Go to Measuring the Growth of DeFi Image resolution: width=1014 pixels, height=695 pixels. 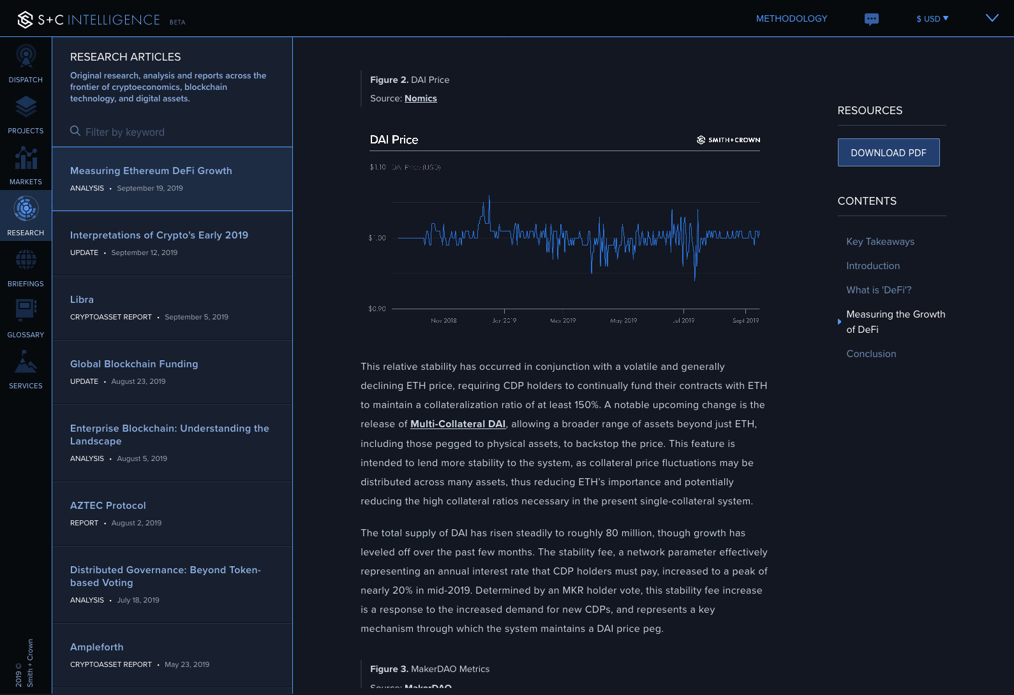pyautogui.click(x=896, y=322)
